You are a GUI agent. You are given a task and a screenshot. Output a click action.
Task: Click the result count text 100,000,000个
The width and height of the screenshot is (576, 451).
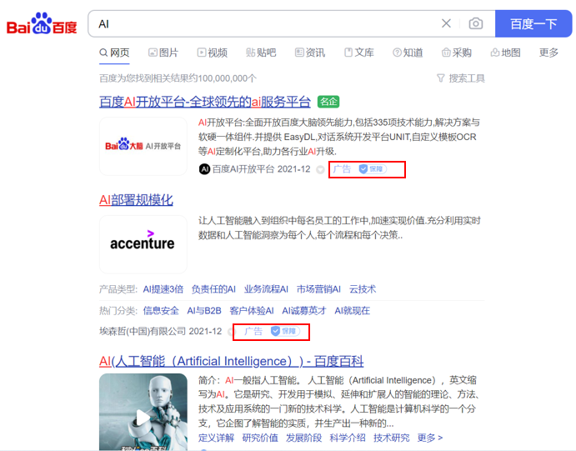(x=227, y=78)
